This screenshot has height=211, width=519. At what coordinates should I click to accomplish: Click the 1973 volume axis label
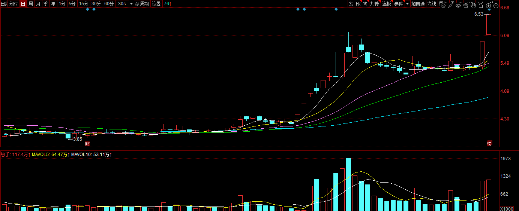505,159
